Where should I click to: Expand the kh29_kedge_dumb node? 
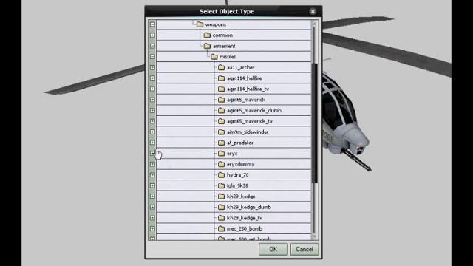coord(152,207)
